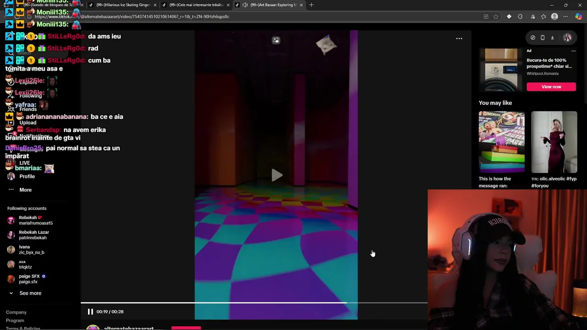Open the media control music icon
Screen dimensions: 587x330
pos(532,16)
